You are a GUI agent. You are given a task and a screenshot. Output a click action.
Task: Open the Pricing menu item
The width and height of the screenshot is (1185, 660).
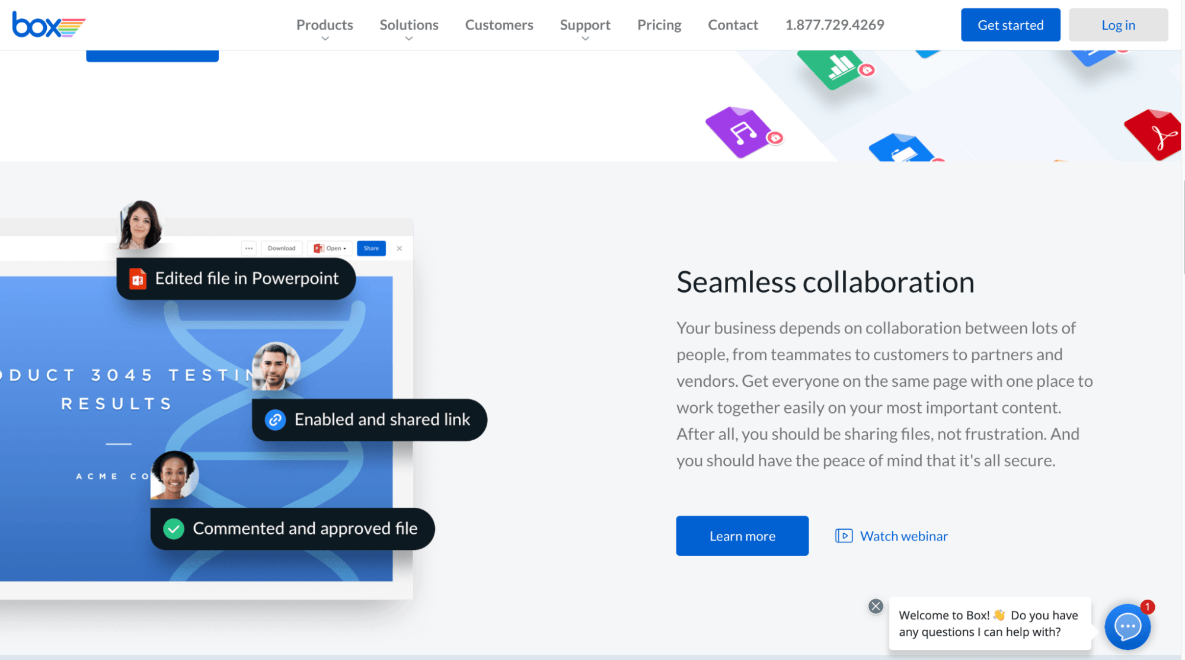coord(659,24)
